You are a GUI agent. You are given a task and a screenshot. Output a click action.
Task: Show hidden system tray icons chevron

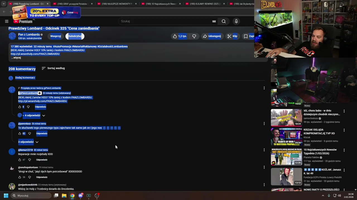click(323, 196)
